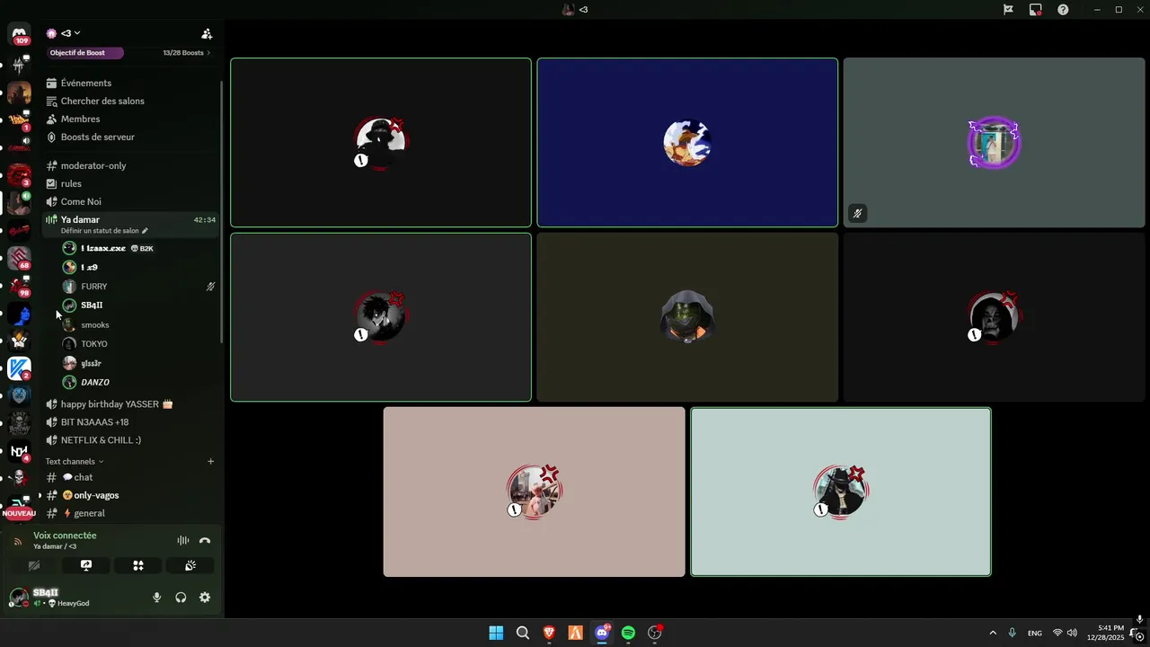Click the NOUVEAU new mentions badge
This screenshot has height=647, width=1150.
pos(19,513)
